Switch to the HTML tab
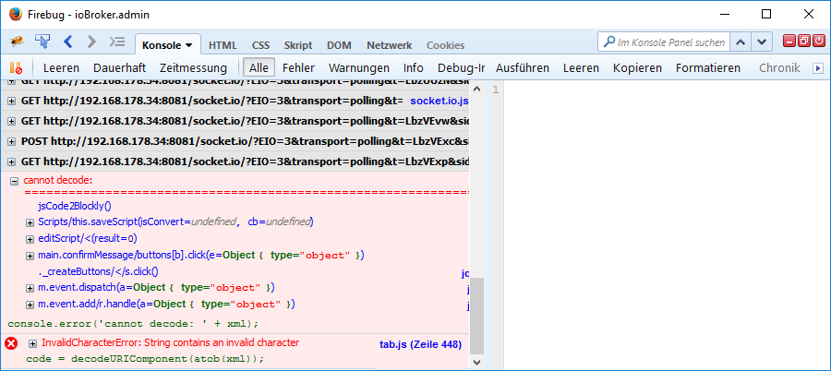The image size is (831, 371). pos(223,45)
